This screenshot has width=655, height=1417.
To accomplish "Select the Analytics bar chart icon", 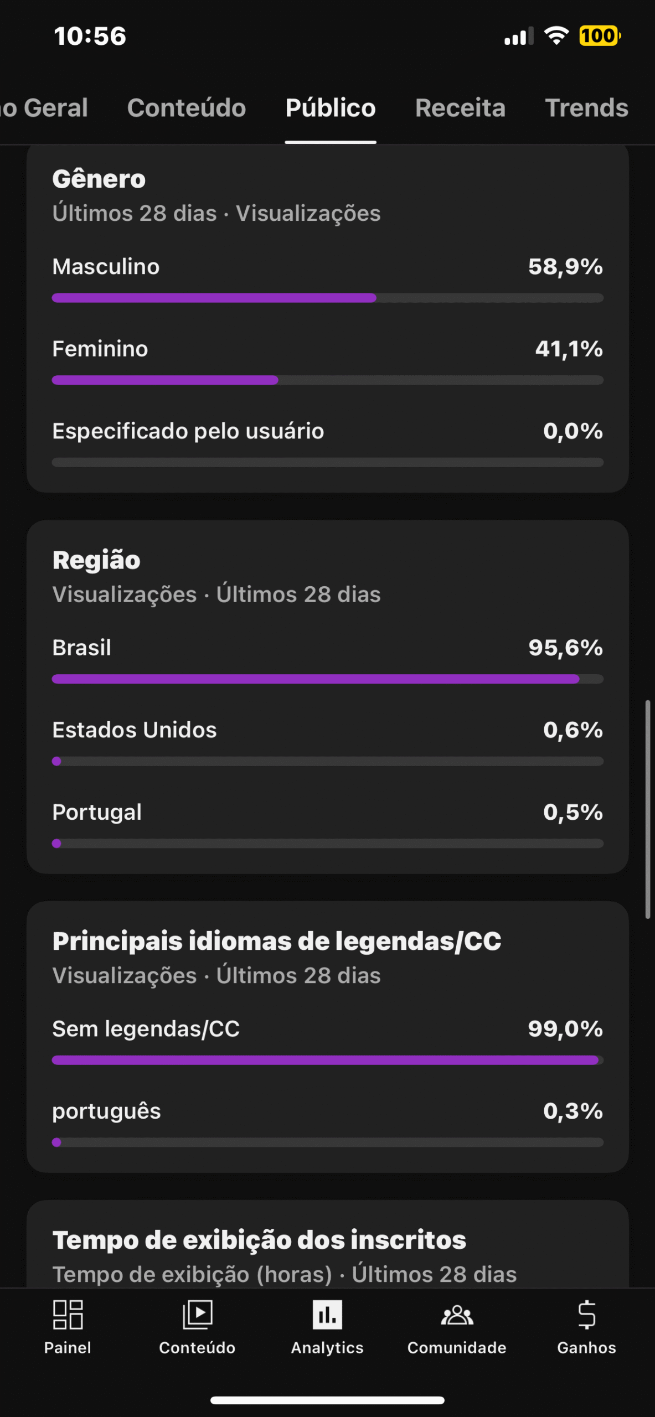I will [x=327, y=1315].
